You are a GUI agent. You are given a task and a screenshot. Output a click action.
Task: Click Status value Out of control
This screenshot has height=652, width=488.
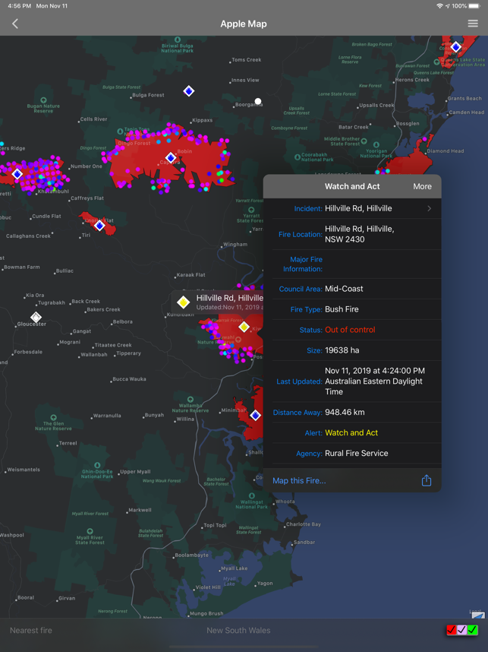point(350,330)
